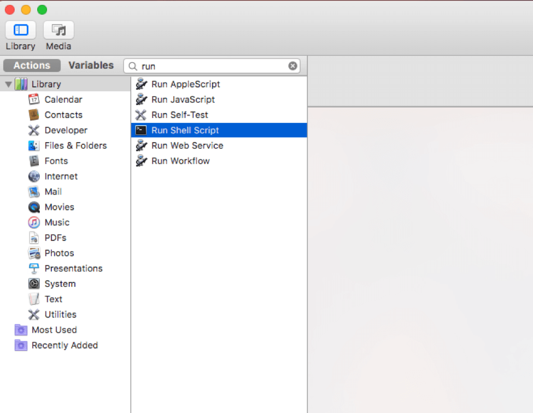Select 'Run JavaScript' action text
This screenshot has width=533, height=413.
point(183,99)
